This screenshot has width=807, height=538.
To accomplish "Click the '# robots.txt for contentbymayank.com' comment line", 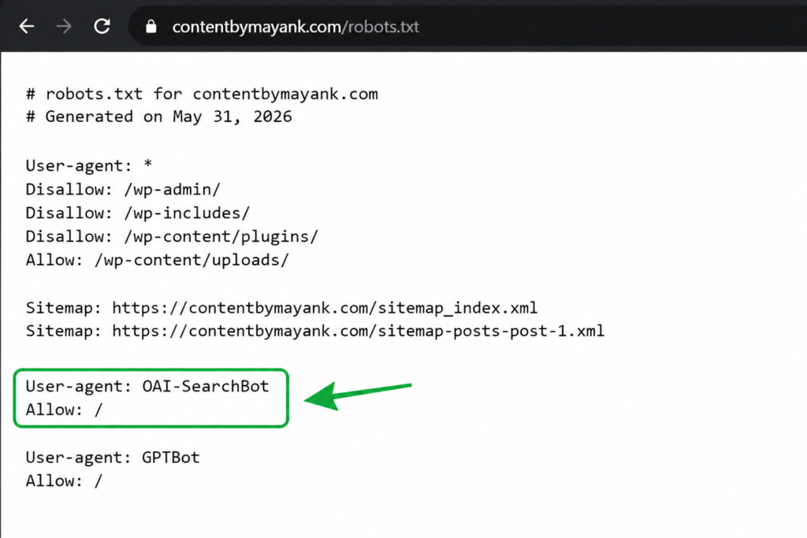I will [202, 94].
